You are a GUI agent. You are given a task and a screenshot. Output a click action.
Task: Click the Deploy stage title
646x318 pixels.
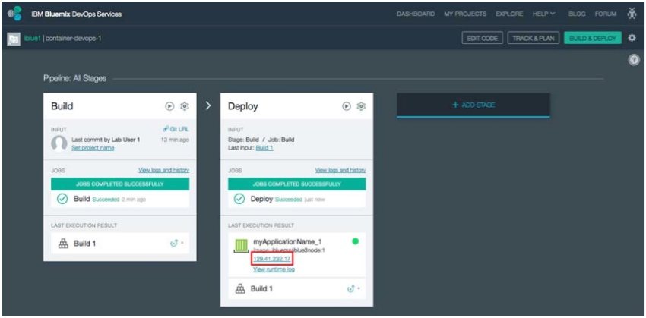point(243,106)
